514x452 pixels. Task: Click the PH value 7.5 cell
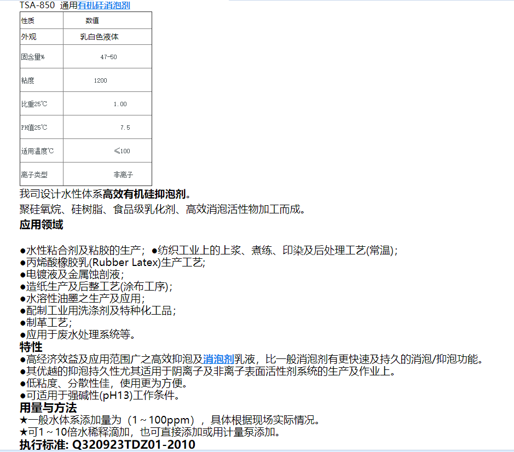[x=125, y=128]
